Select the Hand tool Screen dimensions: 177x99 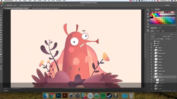point(1,54)
